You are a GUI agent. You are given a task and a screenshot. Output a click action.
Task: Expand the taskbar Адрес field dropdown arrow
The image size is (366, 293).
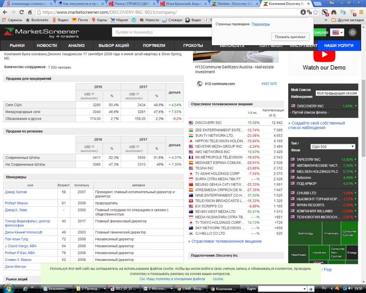point(304,289)
